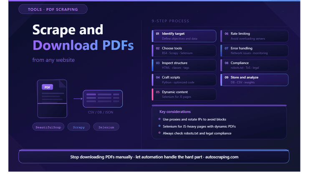Select the Selenium tag
313x176 pixels.
[x=106, y=127]
